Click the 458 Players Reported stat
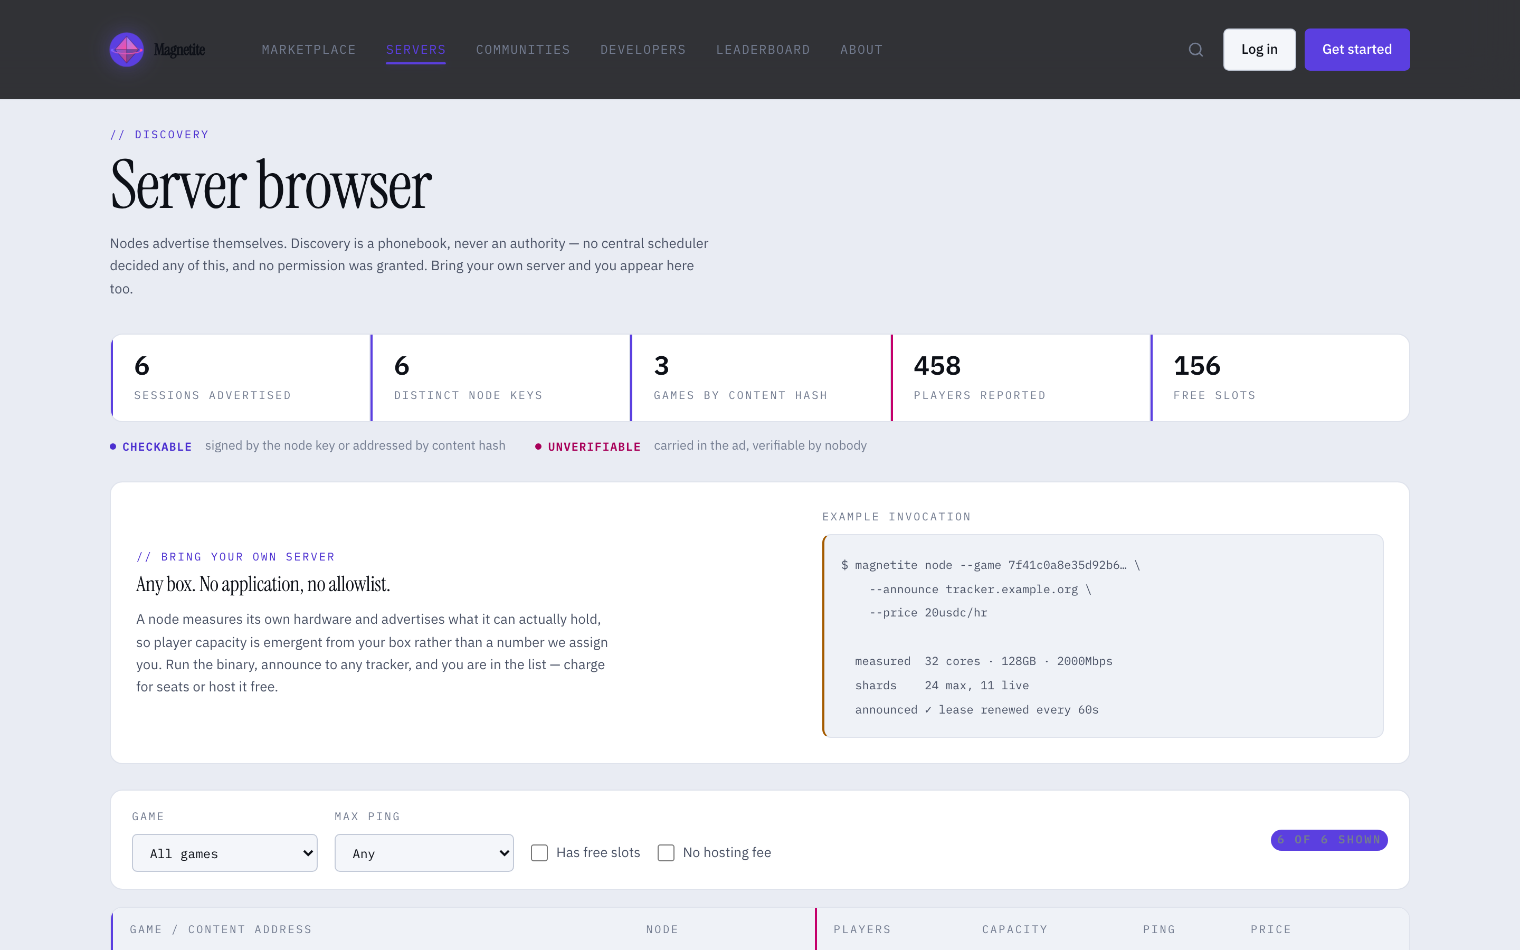The height and width of the screenshot is (950, 1520). pyautogui.click(x=1021, y=377)
